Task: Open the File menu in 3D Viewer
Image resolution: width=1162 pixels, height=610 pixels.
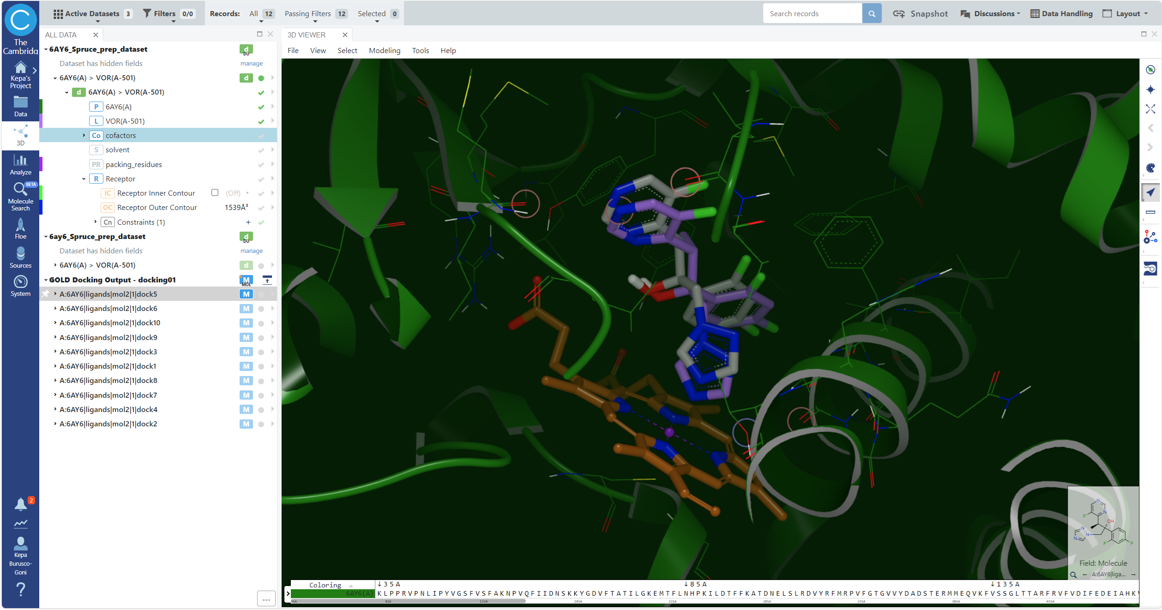Action: point(293,50)
